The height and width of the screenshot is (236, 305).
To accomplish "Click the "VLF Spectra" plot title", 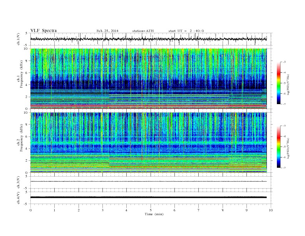I will click(x=44, y=30).
